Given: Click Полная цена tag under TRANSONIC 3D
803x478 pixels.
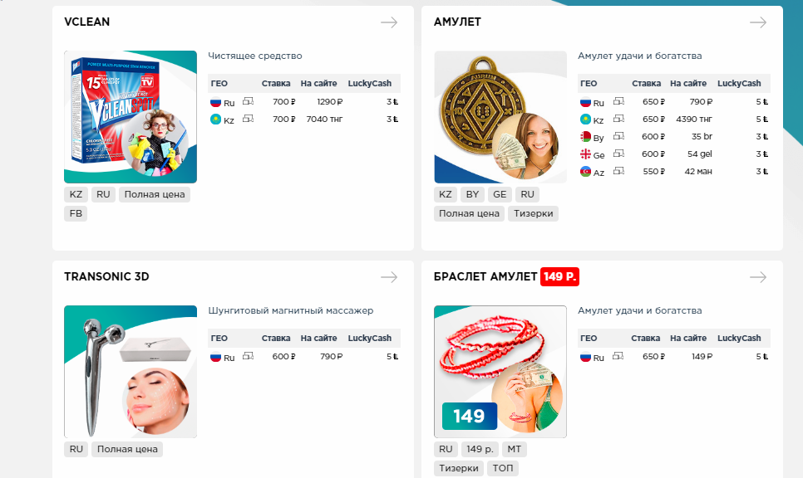Looking at the screenshot, I should click(x=127, y=450).
